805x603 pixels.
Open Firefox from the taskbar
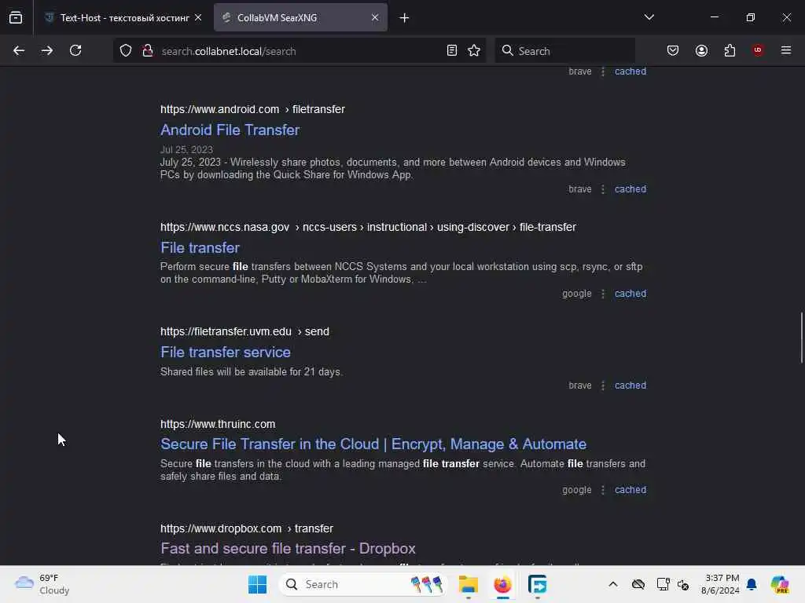pyautogui.click(x=502, y=584)
